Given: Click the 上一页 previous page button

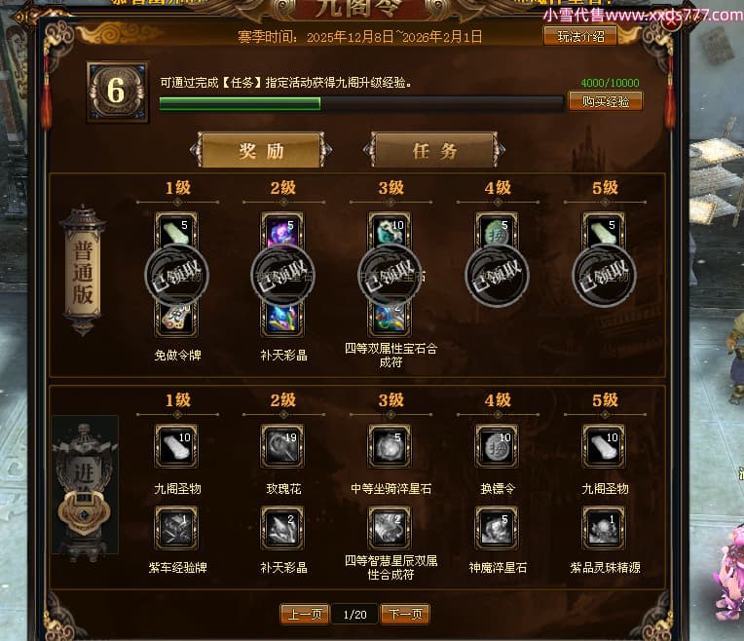Looking at the screenshot, I should [x=305, y=614].
